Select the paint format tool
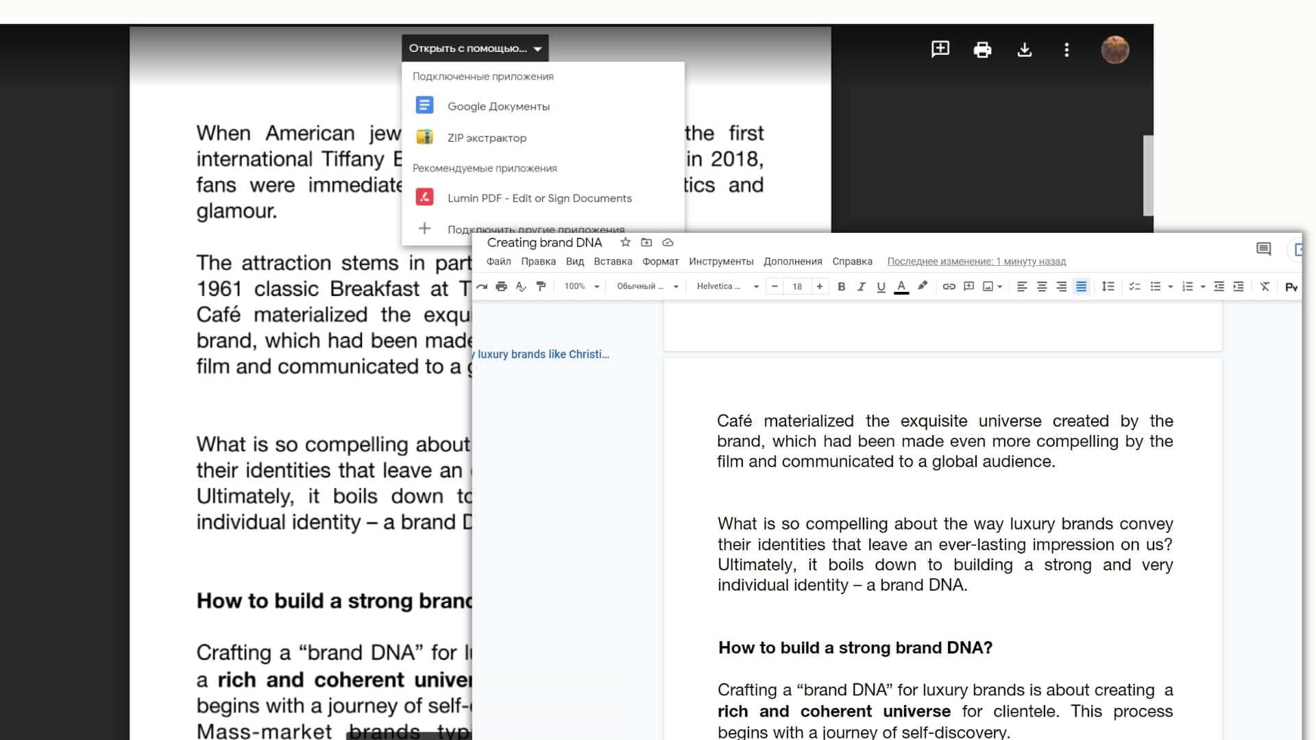 tap(541, 286)
